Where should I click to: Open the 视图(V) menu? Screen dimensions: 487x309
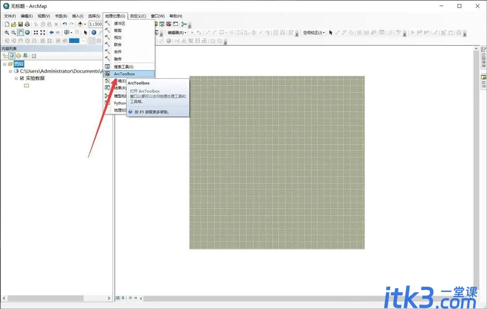point(44,16)
